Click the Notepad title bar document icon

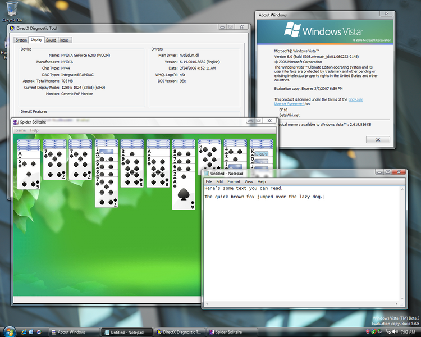pyautogui.click(x=207, y=173)
